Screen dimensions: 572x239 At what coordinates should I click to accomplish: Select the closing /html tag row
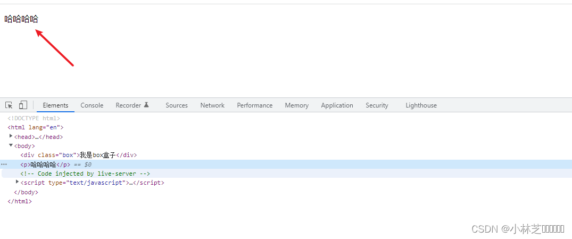(x=20, y=201)
